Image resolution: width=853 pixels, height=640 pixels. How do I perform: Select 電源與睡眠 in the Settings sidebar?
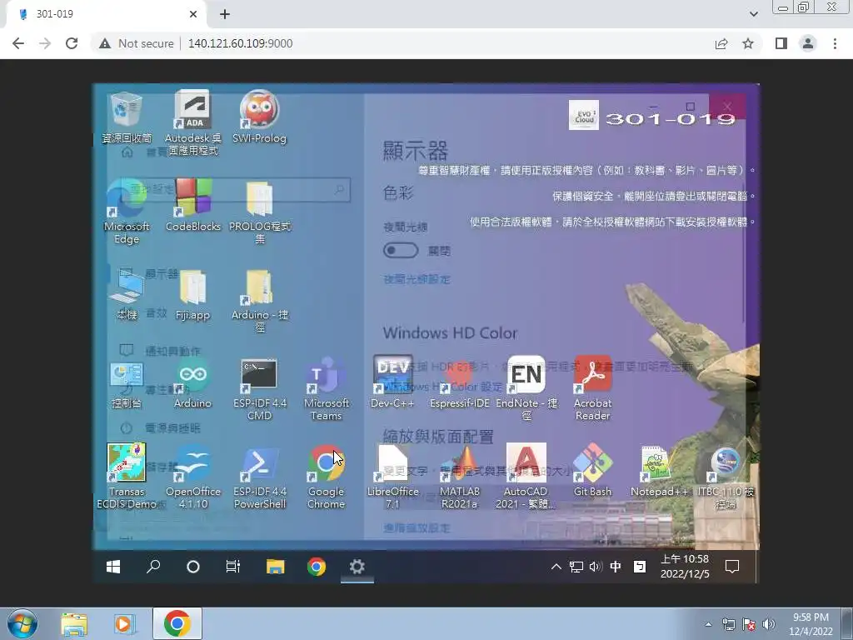tap(172, 427)
